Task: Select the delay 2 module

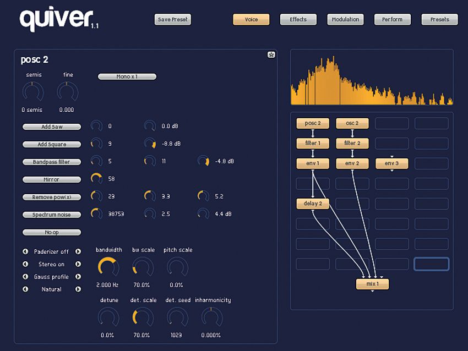Action: 313,204
